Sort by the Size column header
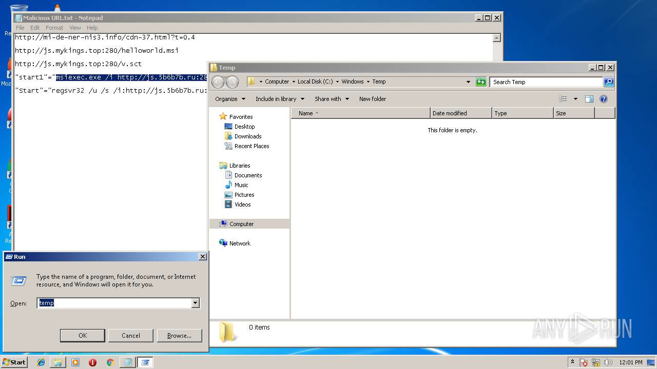The height and width of the screenshot is (369, 657). pos(574,113)
